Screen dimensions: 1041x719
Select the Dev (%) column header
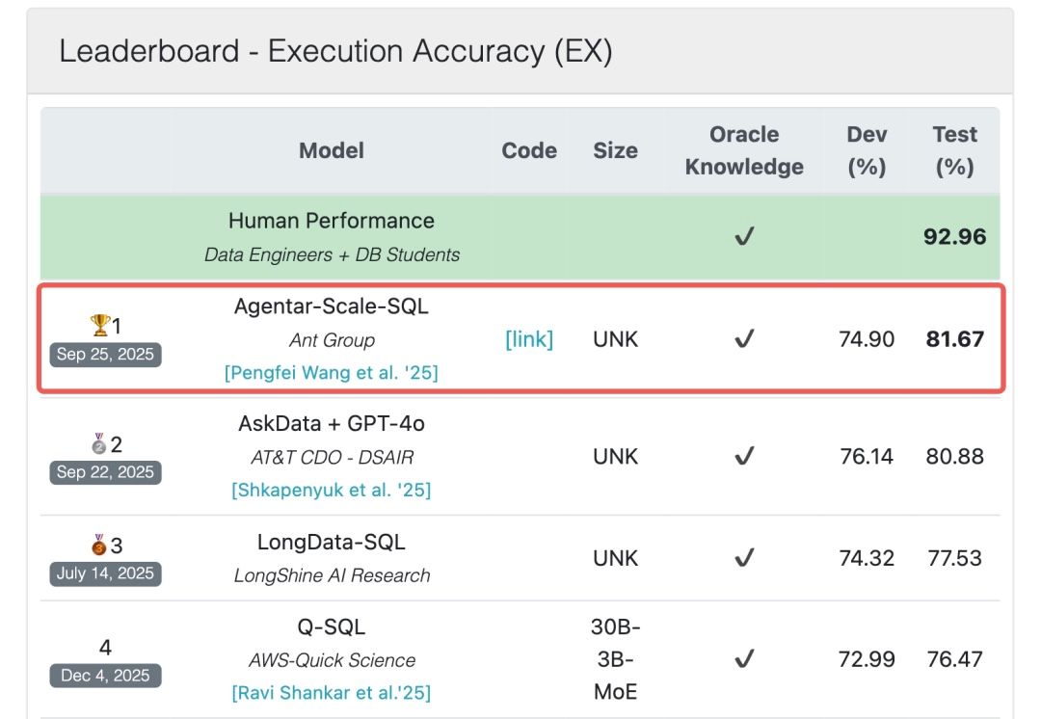tap(867, 150)
